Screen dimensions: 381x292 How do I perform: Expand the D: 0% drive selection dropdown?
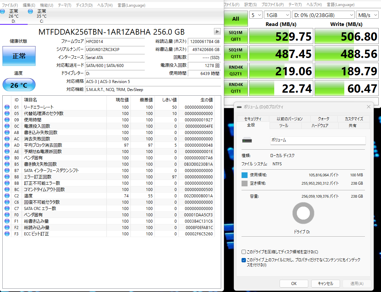pyautogui.click(x=323, y=15)
